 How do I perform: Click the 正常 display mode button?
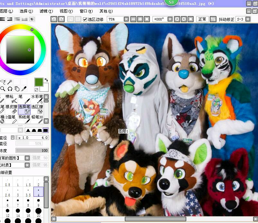pyautogui.click(x=202, y=19)
